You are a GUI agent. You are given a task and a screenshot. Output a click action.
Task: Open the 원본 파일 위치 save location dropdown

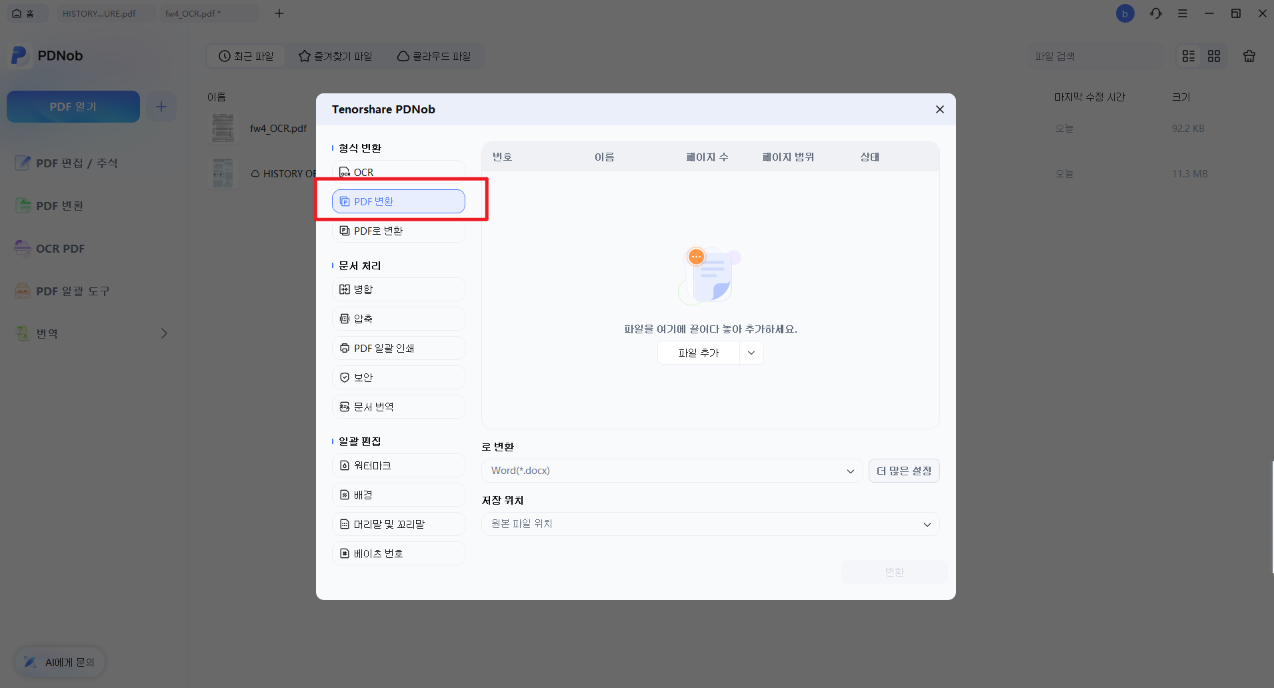tap(710, 524)
